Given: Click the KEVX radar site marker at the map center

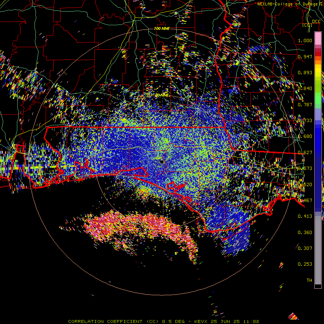Looking at the screenshot, I should click(162, 162).
